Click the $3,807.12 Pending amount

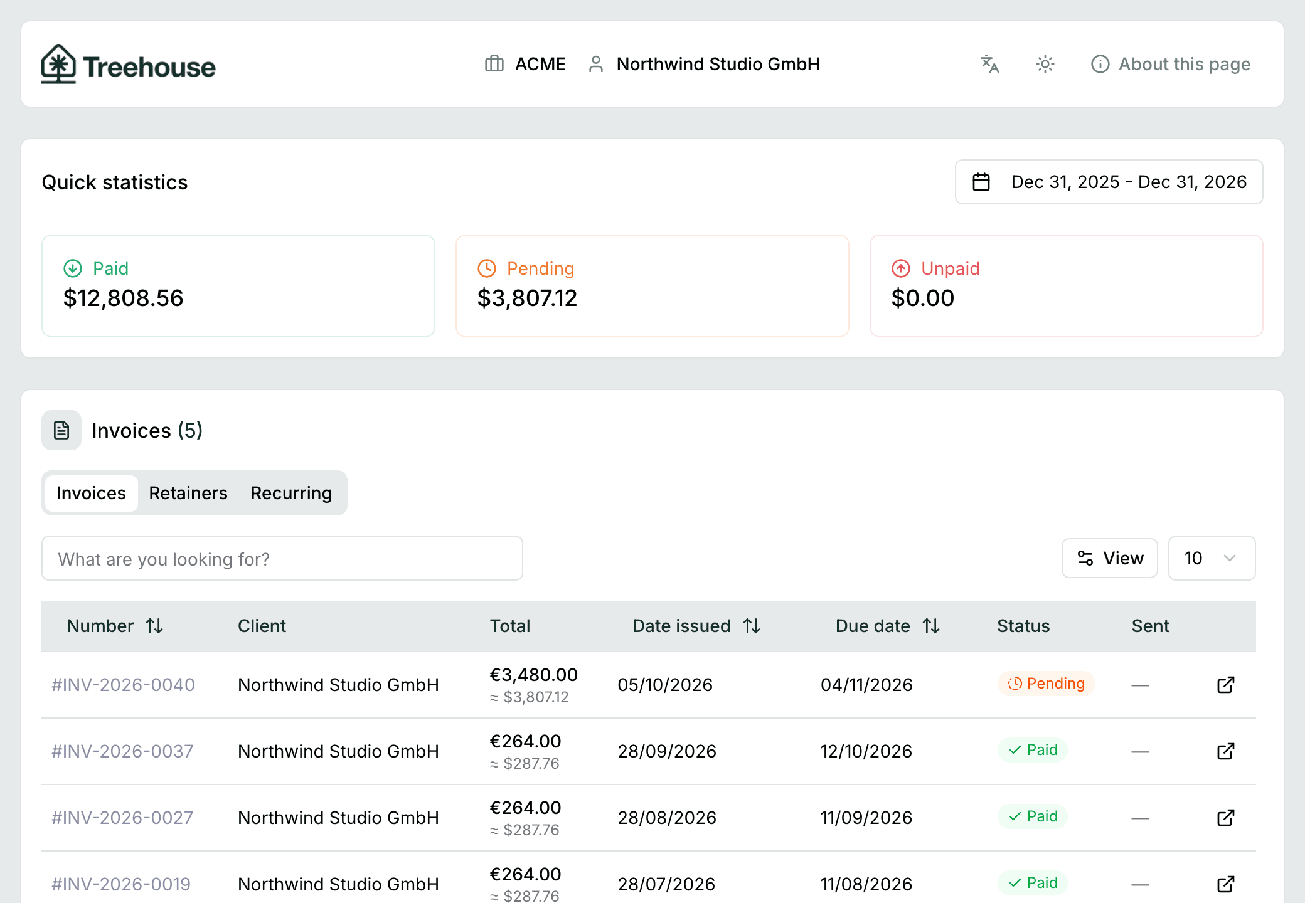pos(527,298)
